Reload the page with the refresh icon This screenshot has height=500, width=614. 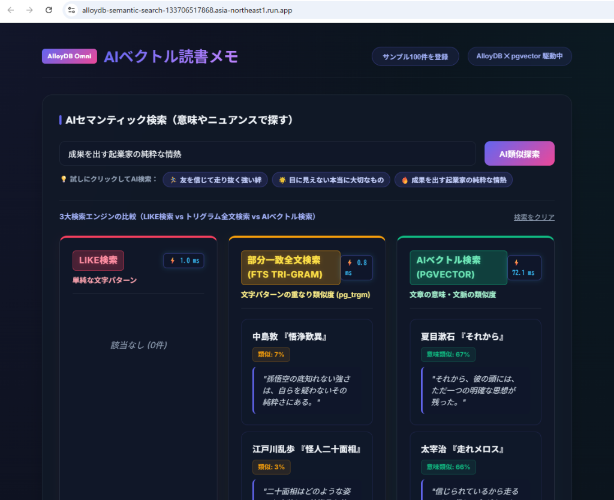[x=49, y=10]
